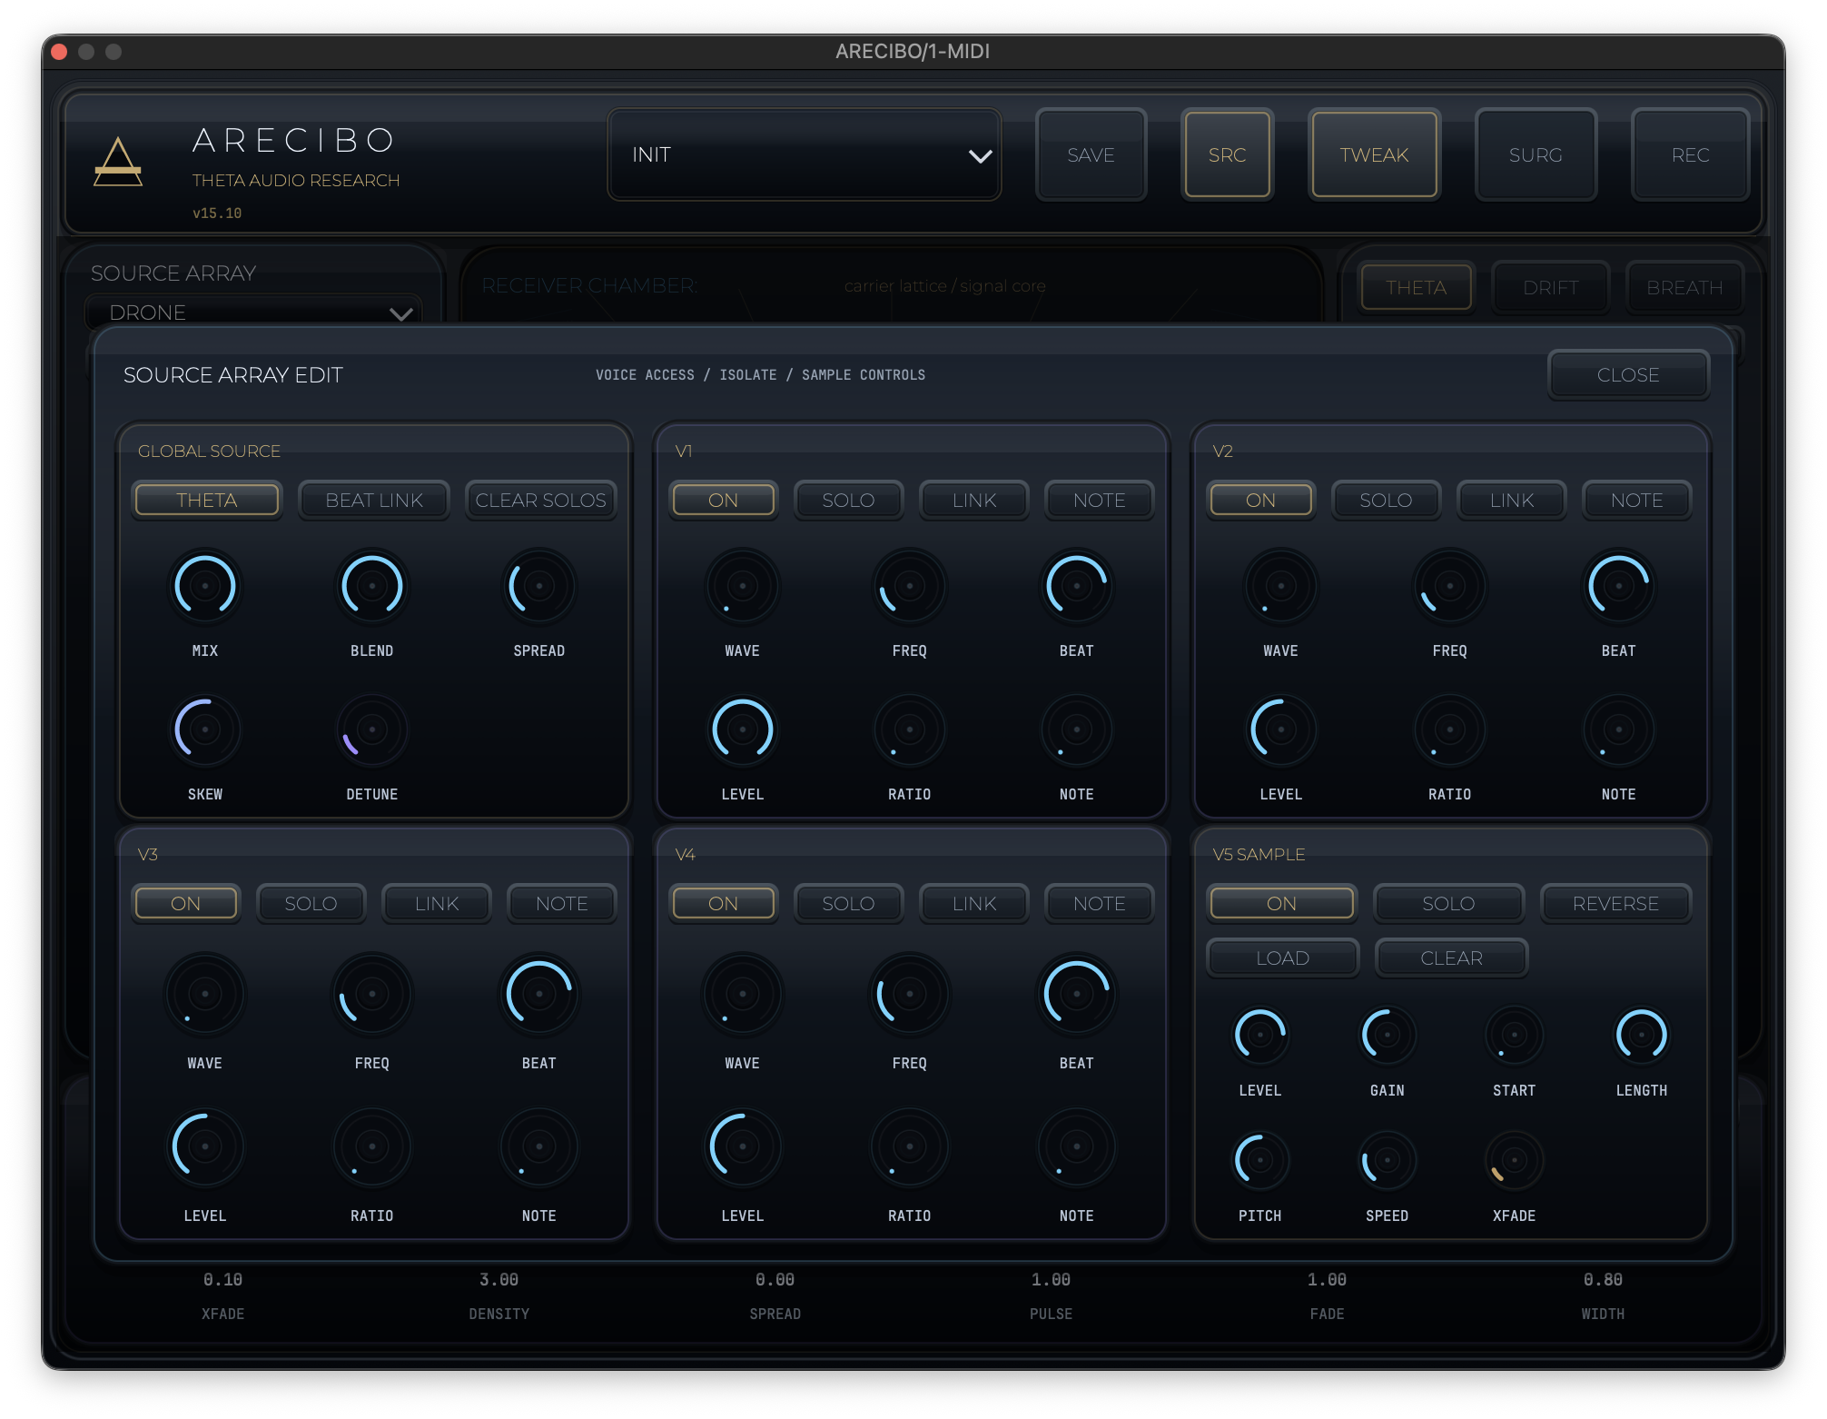
Task: Click the V1 RATIO knob
Action: pyautogui.click(x=910, y=729)
